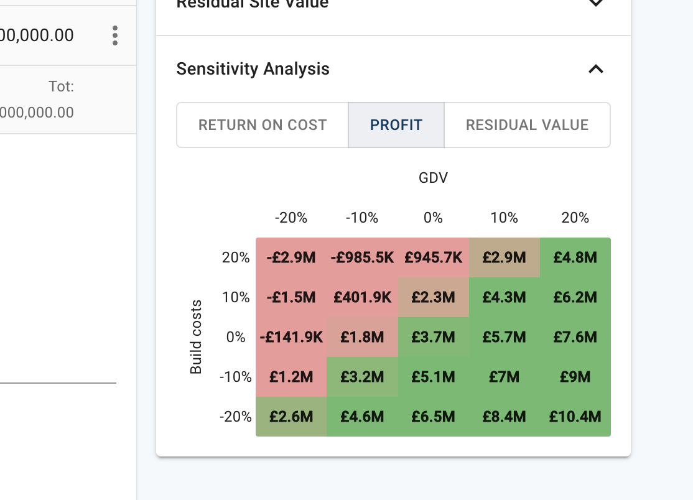Click the -£141.9K cell
This screenshot has height=500, width=693.
pos(291,337)
